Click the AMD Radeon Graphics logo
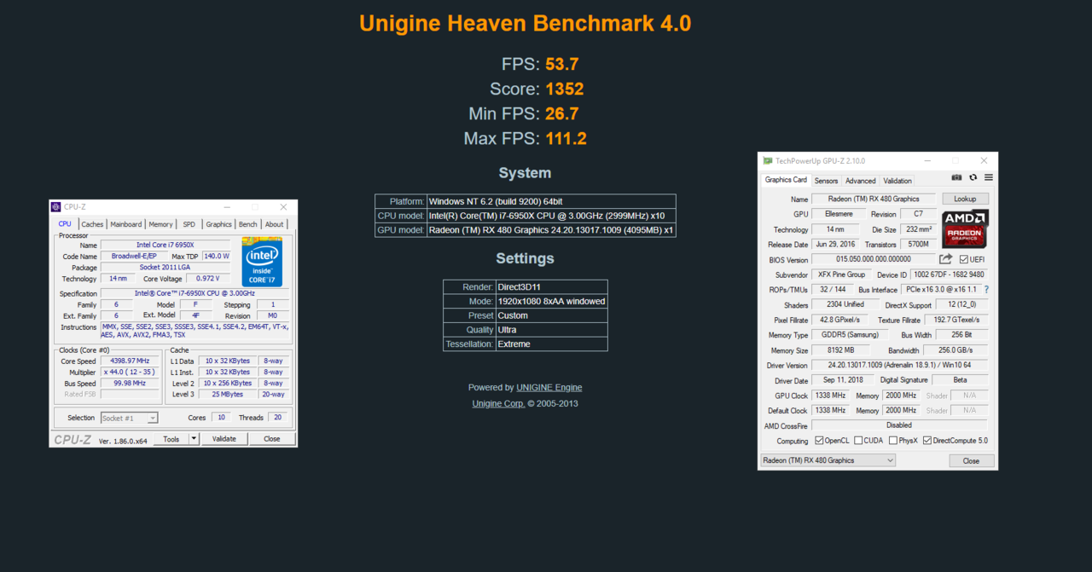Image resolution: width=1092 pixels, height=572 pixels. pyautogui.click(x=966, y=229)
